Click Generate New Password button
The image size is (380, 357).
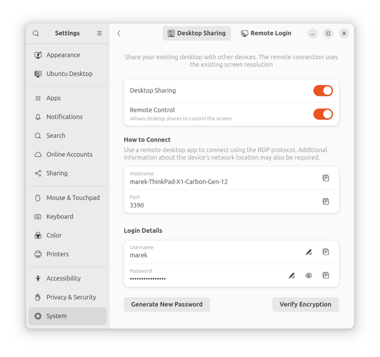pos(167,305)
